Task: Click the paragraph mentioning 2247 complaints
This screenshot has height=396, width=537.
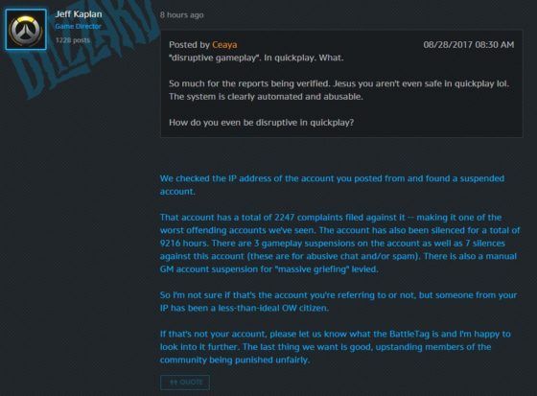Action: click(339, 244)
